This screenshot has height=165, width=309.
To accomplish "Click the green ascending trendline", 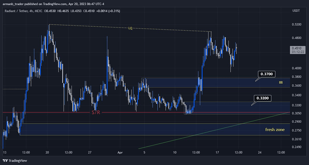I will pos(211,131).
